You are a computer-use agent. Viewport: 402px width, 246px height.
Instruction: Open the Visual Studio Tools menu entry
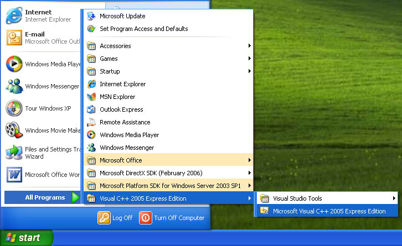tap(327, 198)
